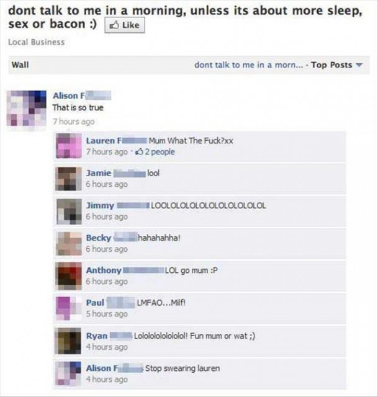This screenshot has width=378, height=397.
Task: Click Alison's thumbnail beside 'Stop swearing lauren'
Action: point(68,373)
